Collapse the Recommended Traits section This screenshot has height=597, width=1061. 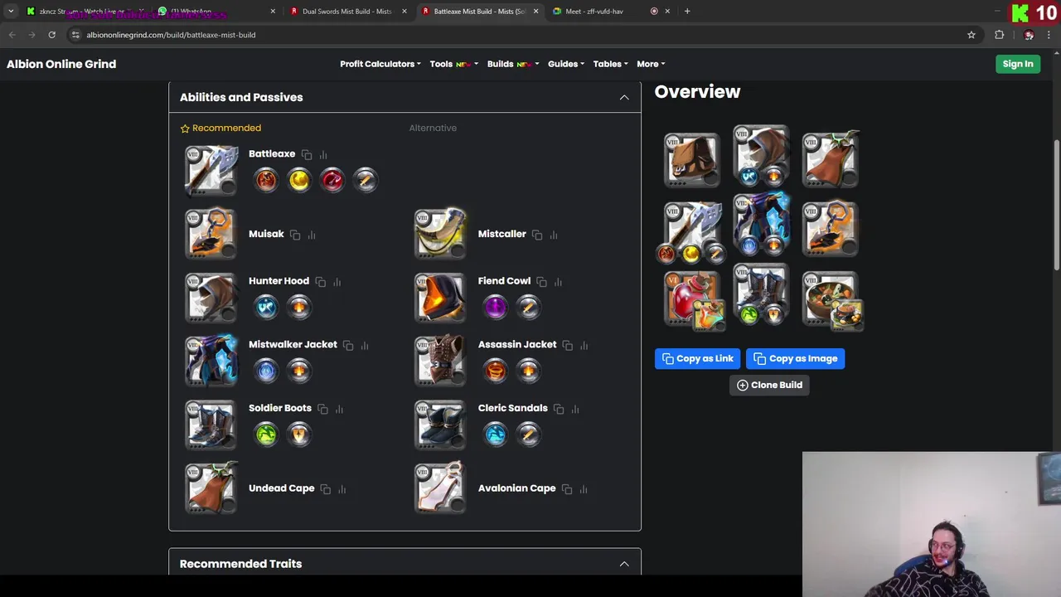pos(624,564)
